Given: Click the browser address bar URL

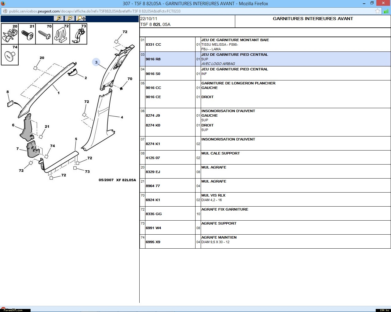Looking at the screenshot, I should pos(95,11).
